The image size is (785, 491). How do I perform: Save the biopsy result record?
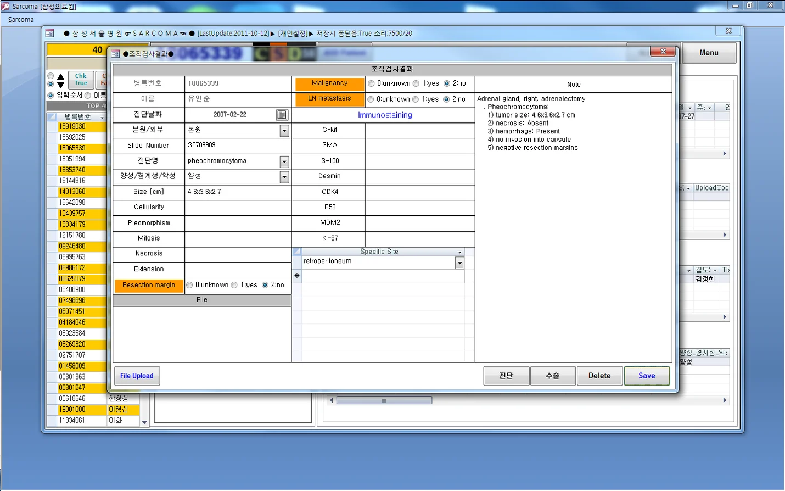click(x=647, y=376)
